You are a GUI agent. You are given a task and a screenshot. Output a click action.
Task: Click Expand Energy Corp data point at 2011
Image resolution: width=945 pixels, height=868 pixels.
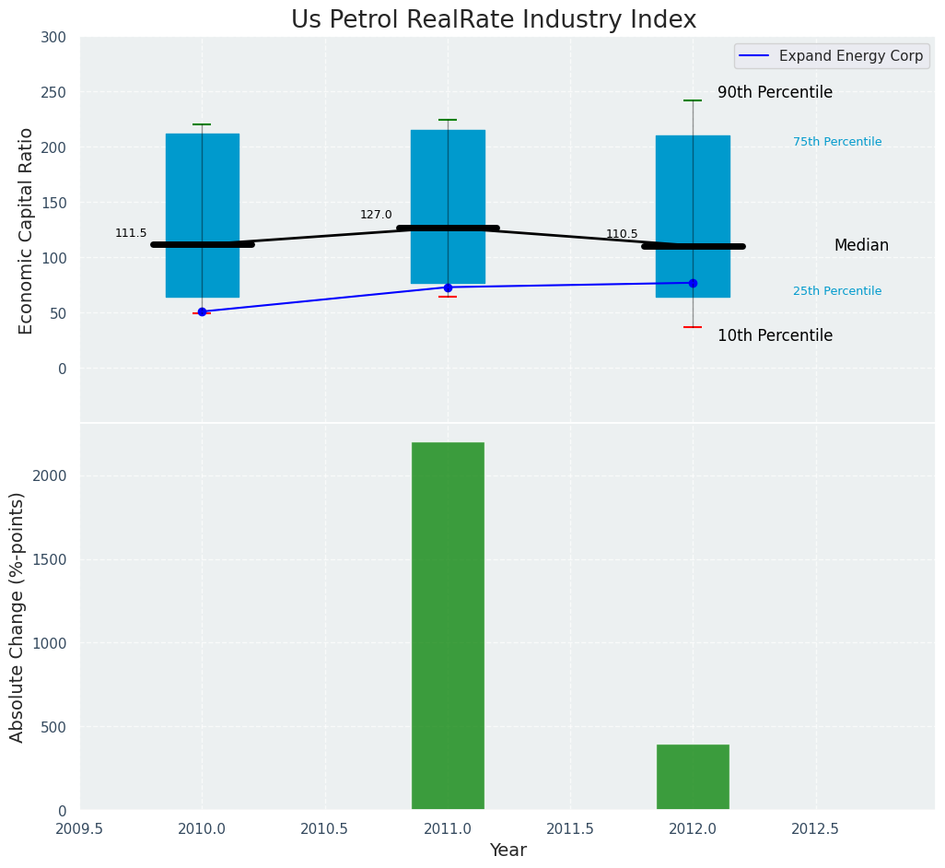(448, 287)
